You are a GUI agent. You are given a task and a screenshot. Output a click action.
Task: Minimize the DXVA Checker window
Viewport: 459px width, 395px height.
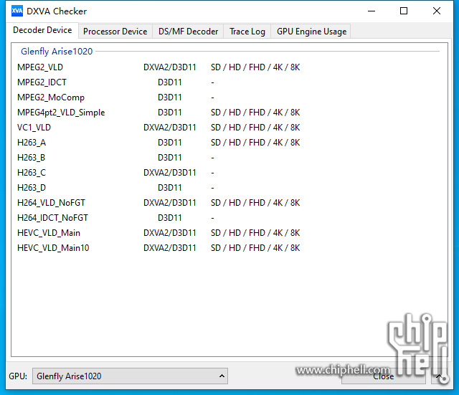point(372,11)
